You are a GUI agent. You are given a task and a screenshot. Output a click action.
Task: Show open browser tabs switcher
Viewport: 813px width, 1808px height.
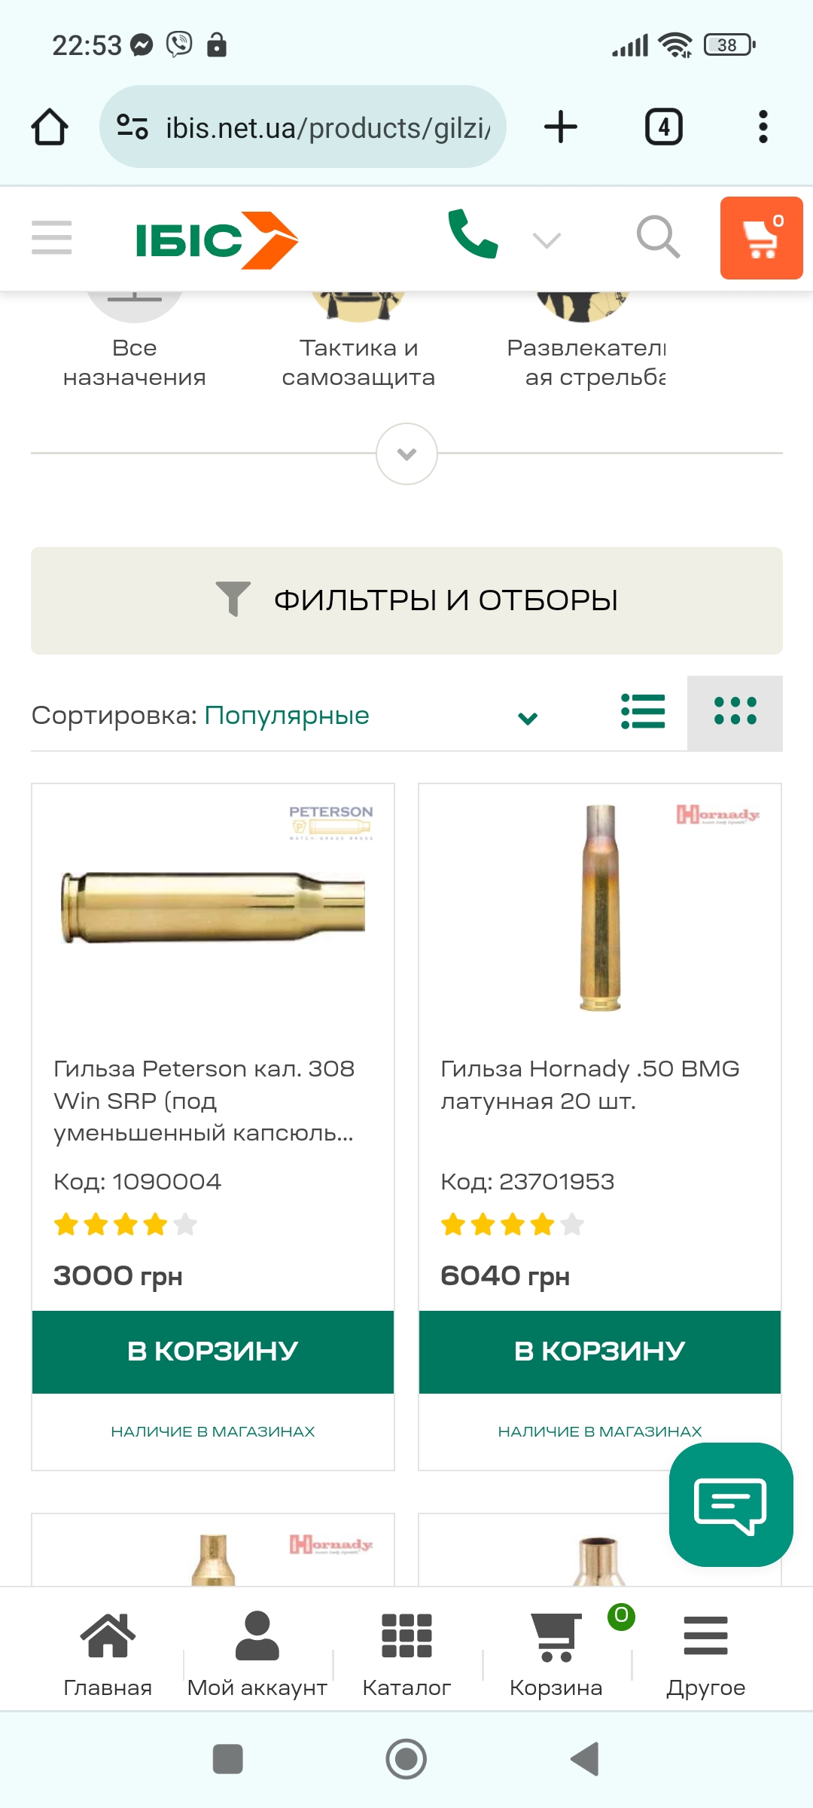pyautogui.click(x=663, y=127)
